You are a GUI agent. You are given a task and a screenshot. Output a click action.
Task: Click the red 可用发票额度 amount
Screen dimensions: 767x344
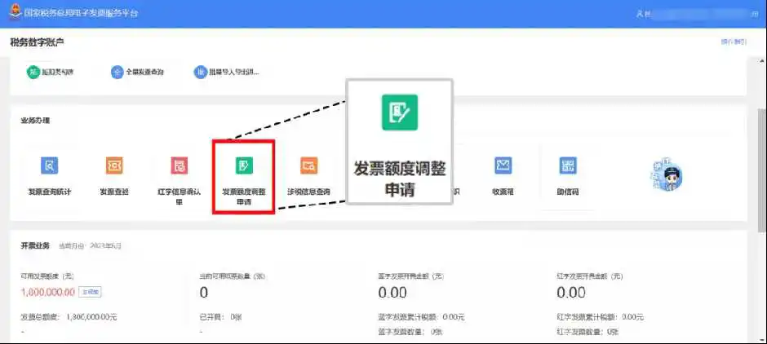[x=47, y=292]
